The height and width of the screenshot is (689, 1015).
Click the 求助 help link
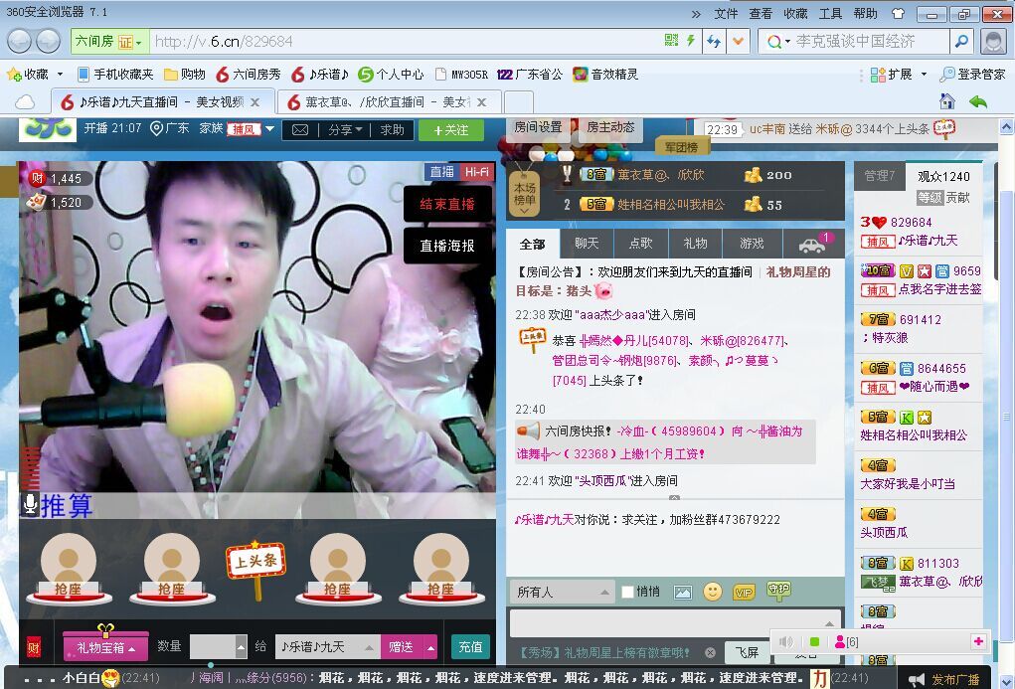point(392,130)
